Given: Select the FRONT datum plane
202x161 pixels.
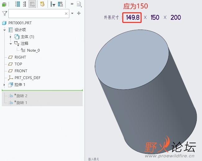Looking at the screenshot, I should coord(21,71).
